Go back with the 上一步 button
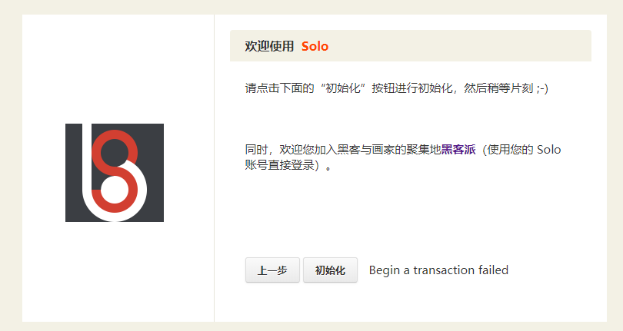623x331 pixels. click(x=272, y=270)
